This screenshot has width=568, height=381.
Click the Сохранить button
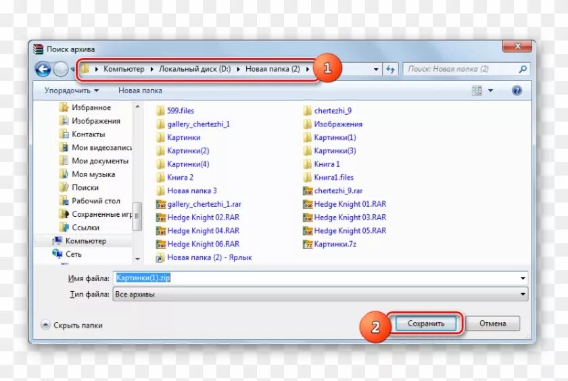pos(425,324)
